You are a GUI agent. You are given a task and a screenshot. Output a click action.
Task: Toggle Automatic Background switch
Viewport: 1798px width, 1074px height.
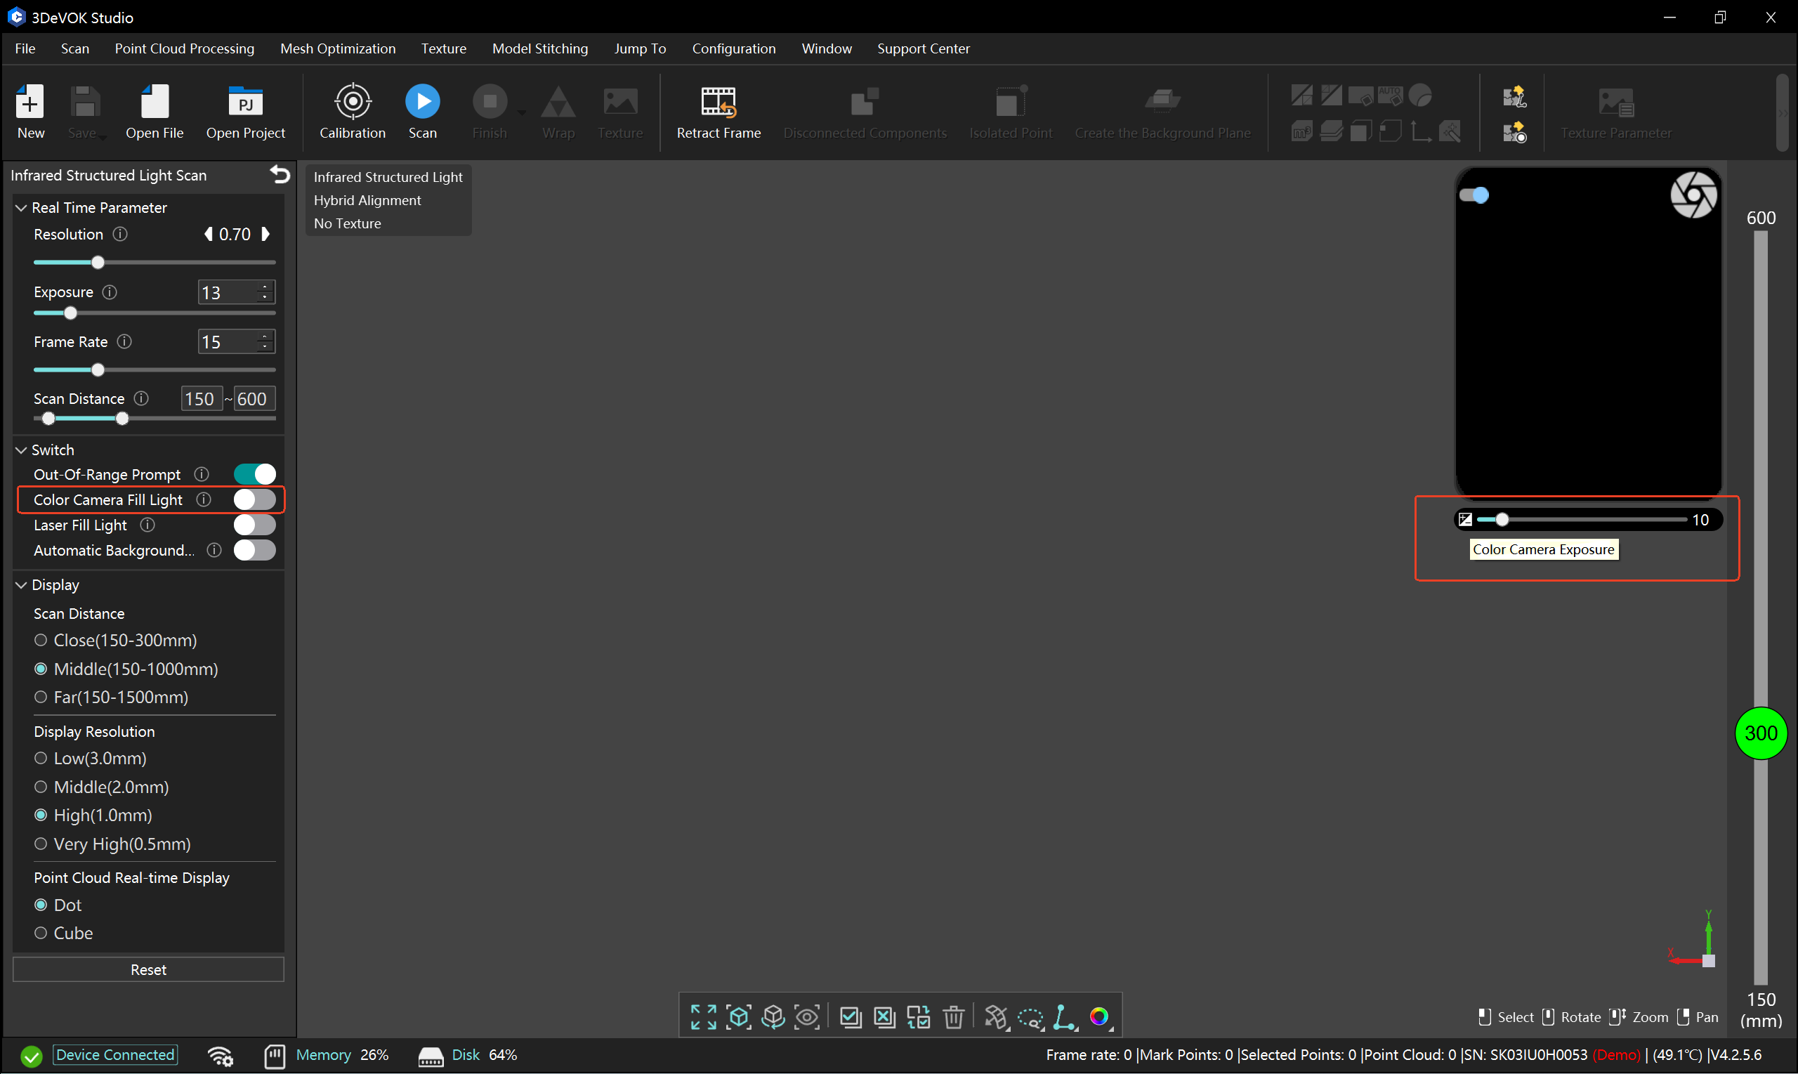255,550
